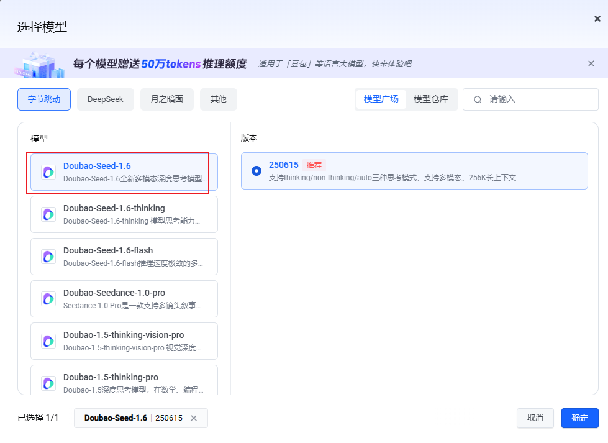This screenshot has width=608, height=443.
Task: Click the Doubao-Seed-1.6-flash推理速度 description text
Action: pyautogui.click(x=133, y=263)
